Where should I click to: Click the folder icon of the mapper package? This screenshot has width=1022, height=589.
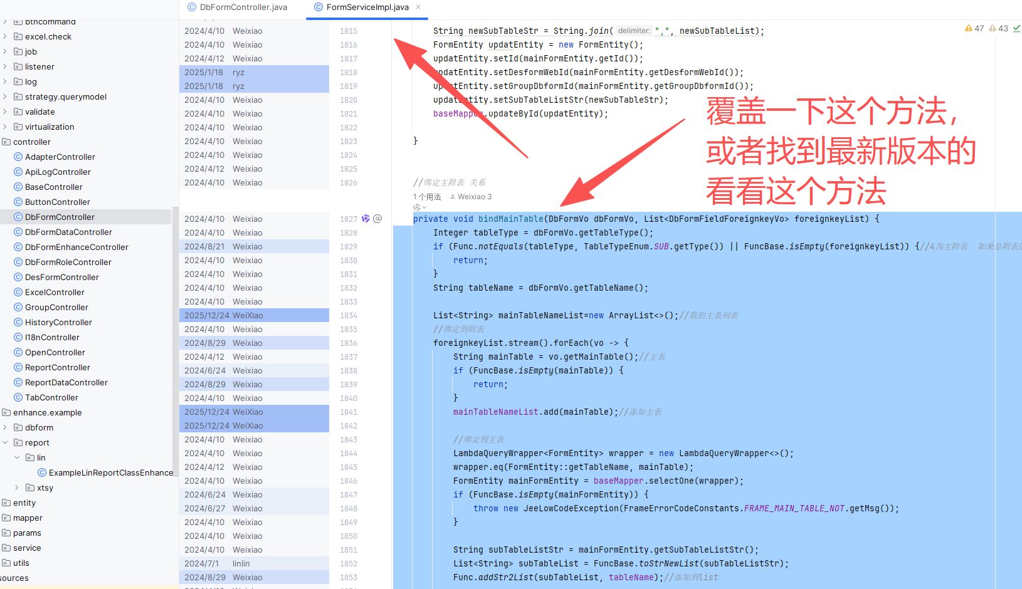pos(6,518)
